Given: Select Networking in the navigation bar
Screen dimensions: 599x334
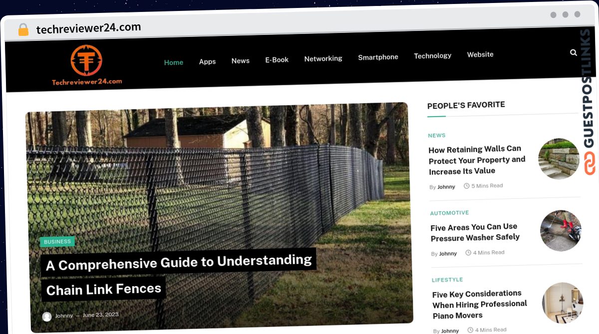Looking at the screenshot, I should (323, 58).
